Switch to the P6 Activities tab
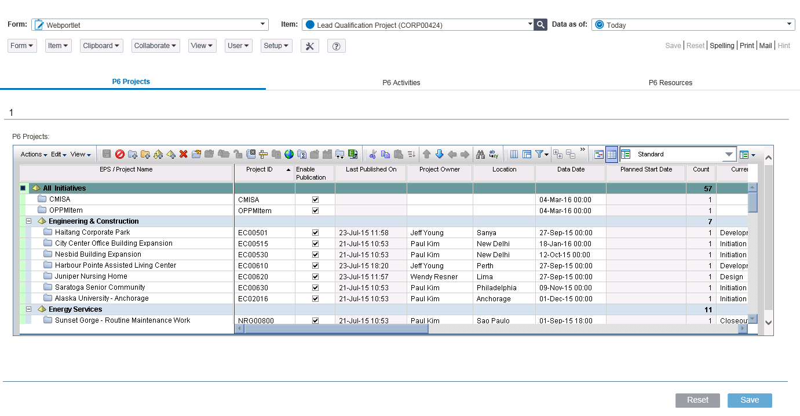Image resolution: width=800 pixels, height=416 pixels. coord(401,82)
